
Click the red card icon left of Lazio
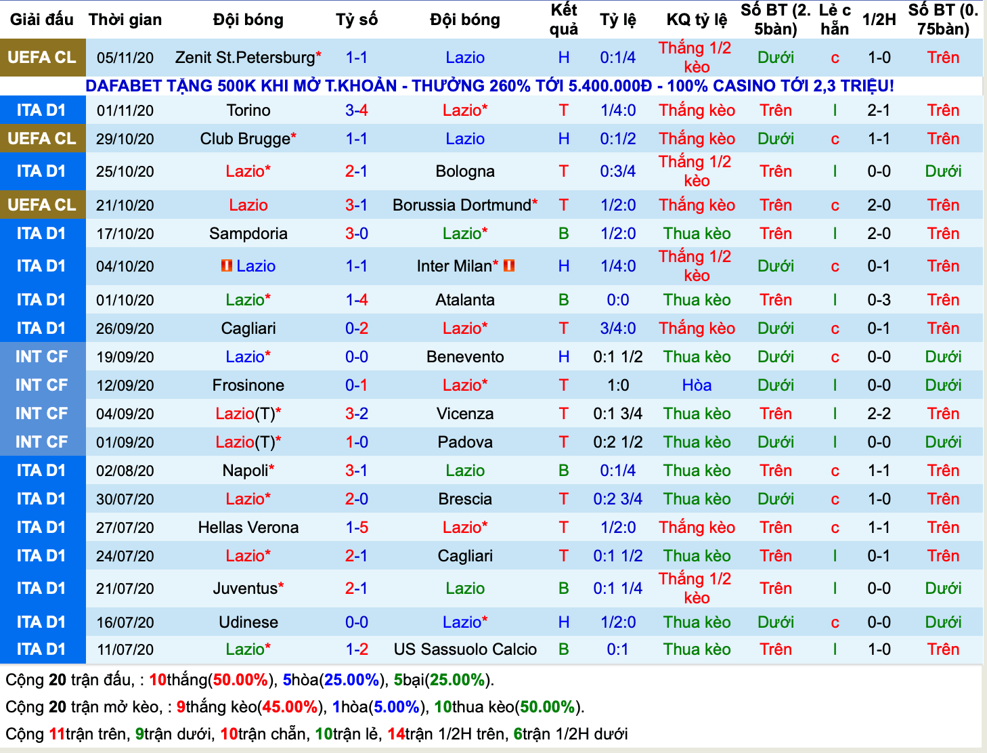pos(227,266)
